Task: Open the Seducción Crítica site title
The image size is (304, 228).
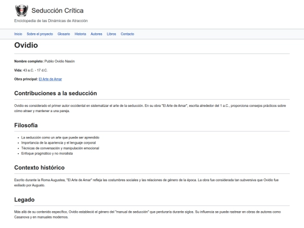Action: [57, 11]
